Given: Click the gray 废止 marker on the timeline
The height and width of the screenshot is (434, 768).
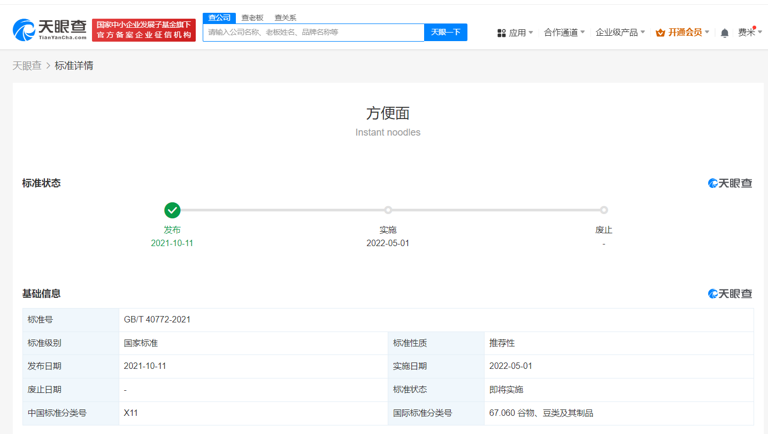Looking at the screenshot, I should pos(604,210).
